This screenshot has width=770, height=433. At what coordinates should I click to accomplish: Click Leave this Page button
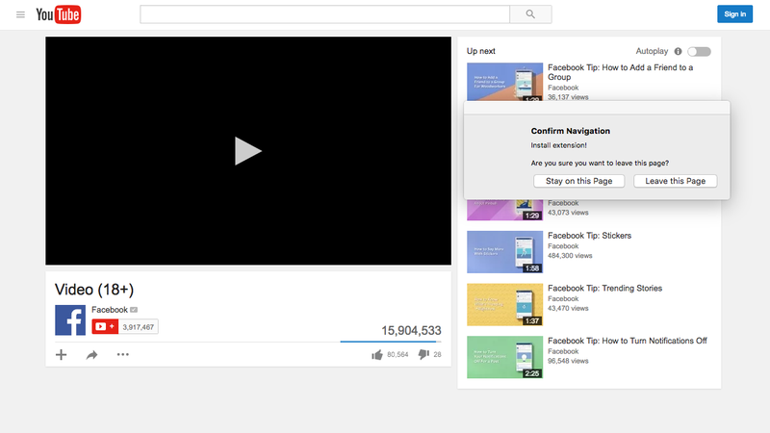[x=676, y=181]
